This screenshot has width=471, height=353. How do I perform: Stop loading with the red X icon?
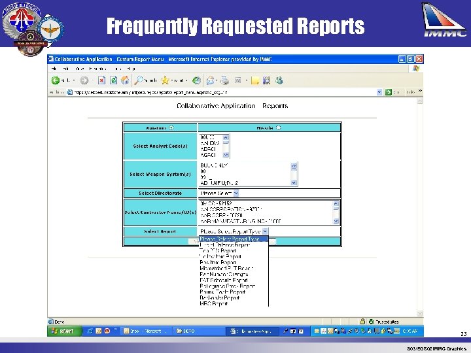(102, 80)
